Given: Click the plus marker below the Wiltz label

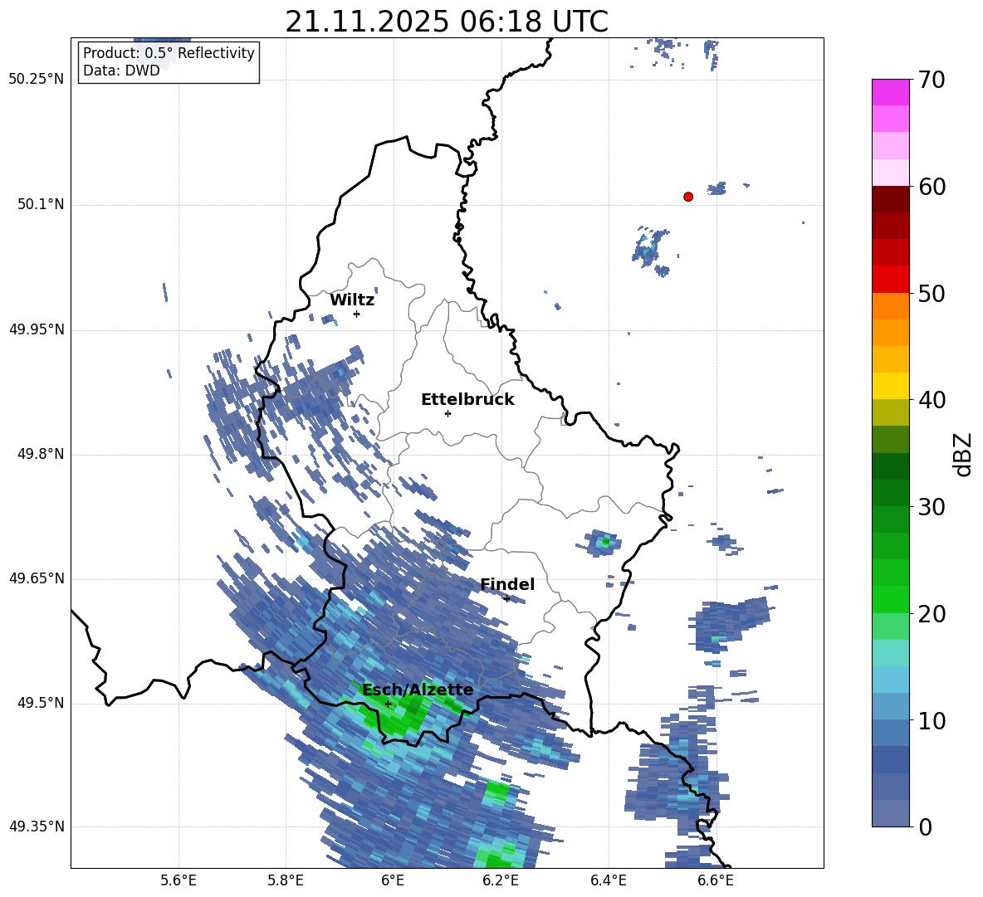Looking at the screenshot, I should pos(357,314).
